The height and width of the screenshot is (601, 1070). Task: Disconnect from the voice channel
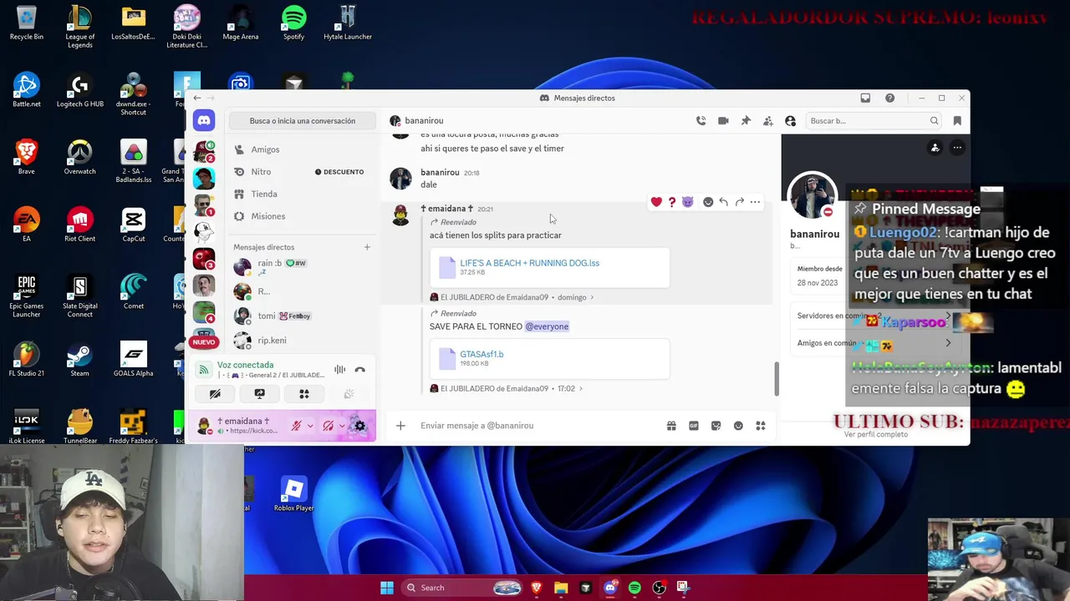(x=359, y=370)
